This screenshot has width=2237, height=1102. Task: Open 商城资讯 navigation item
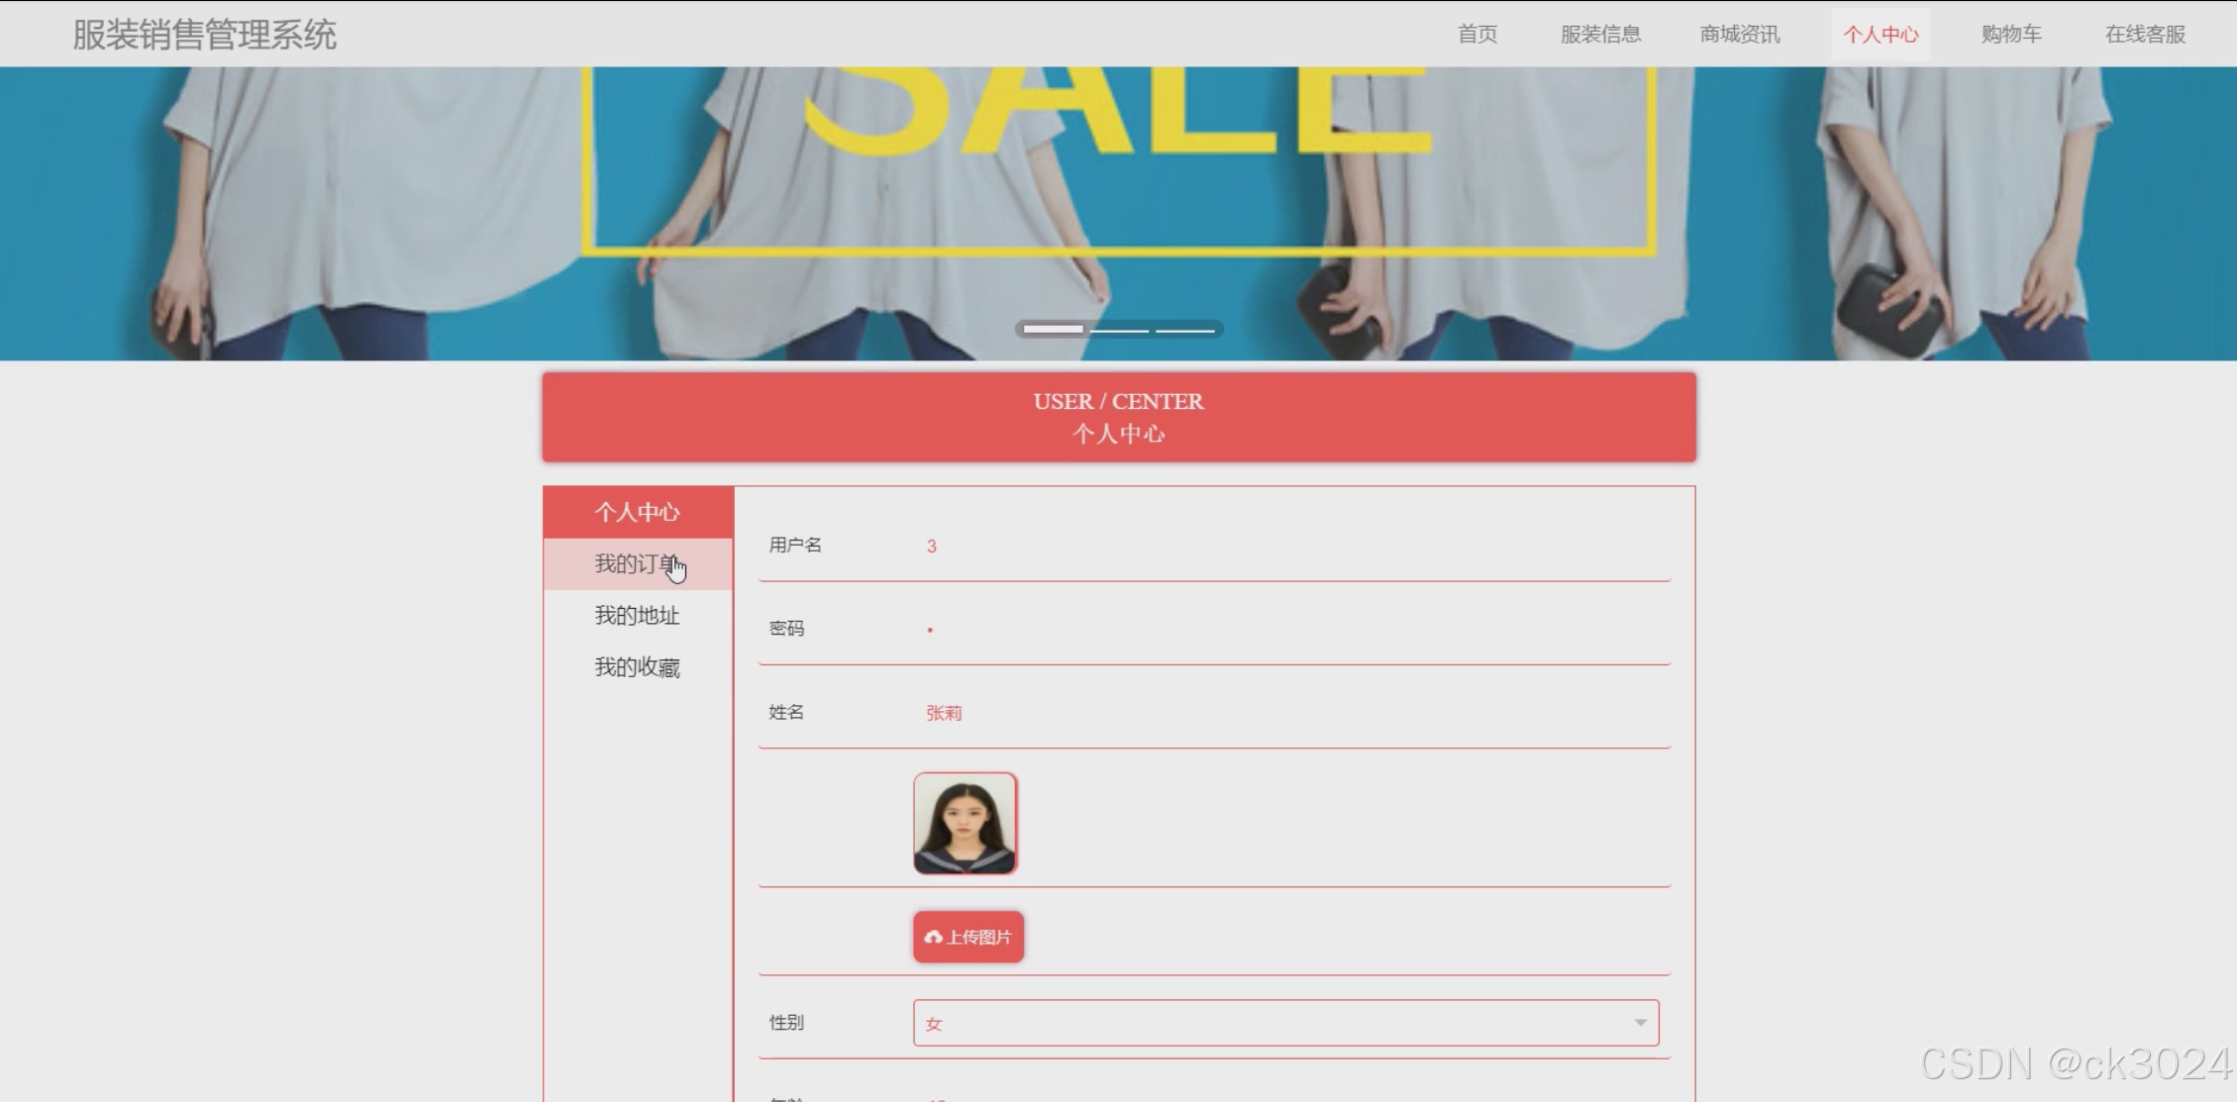(x=1739, y=35)
